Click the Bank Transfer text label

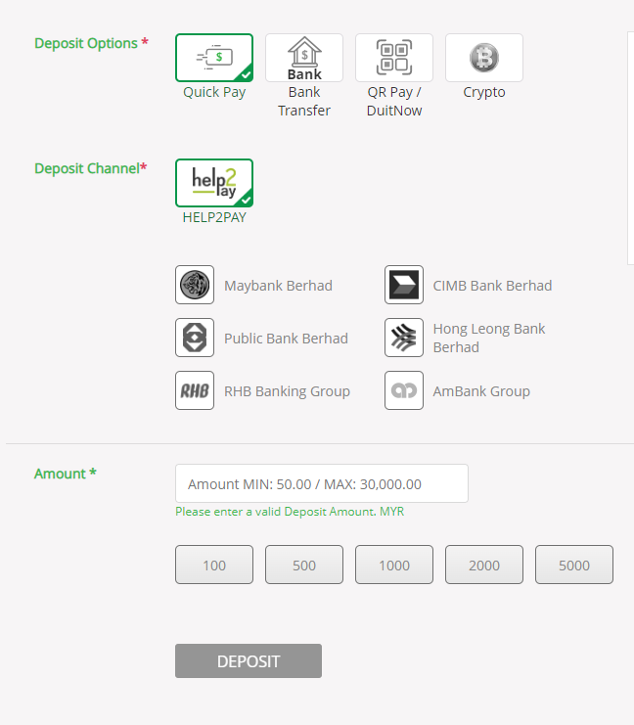pos(304,101)
